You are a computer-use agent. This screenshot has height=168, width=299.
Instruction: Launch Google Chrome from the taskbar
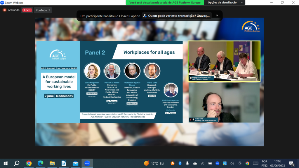29,163
